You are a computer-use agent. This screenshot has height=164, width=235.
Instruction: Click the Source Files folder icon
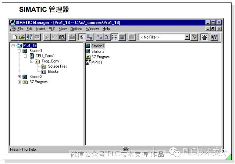tap(44, 67)
